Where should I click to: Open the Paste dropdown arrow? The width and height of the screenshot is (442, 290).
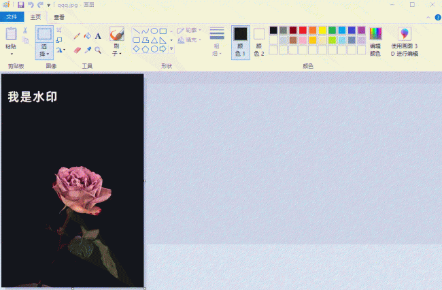pos(12,54)
